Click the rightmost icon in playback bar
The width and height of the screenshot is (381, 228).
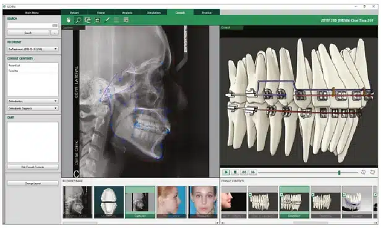372,172
